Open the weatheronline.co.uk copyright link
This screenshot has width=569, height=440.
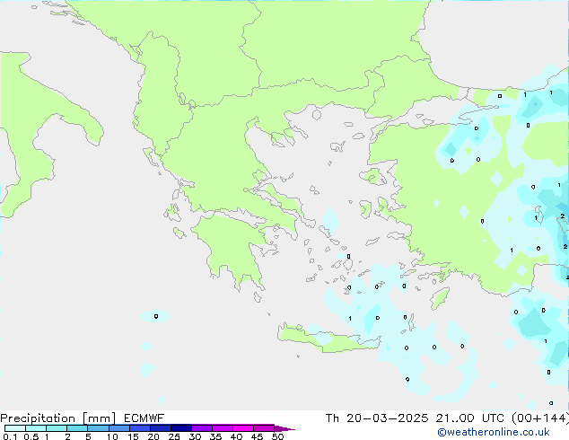494,432
